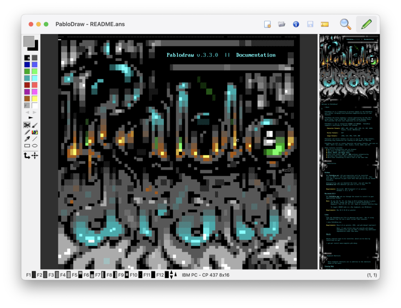Activate the rectangle shape tool

point(27,146)
